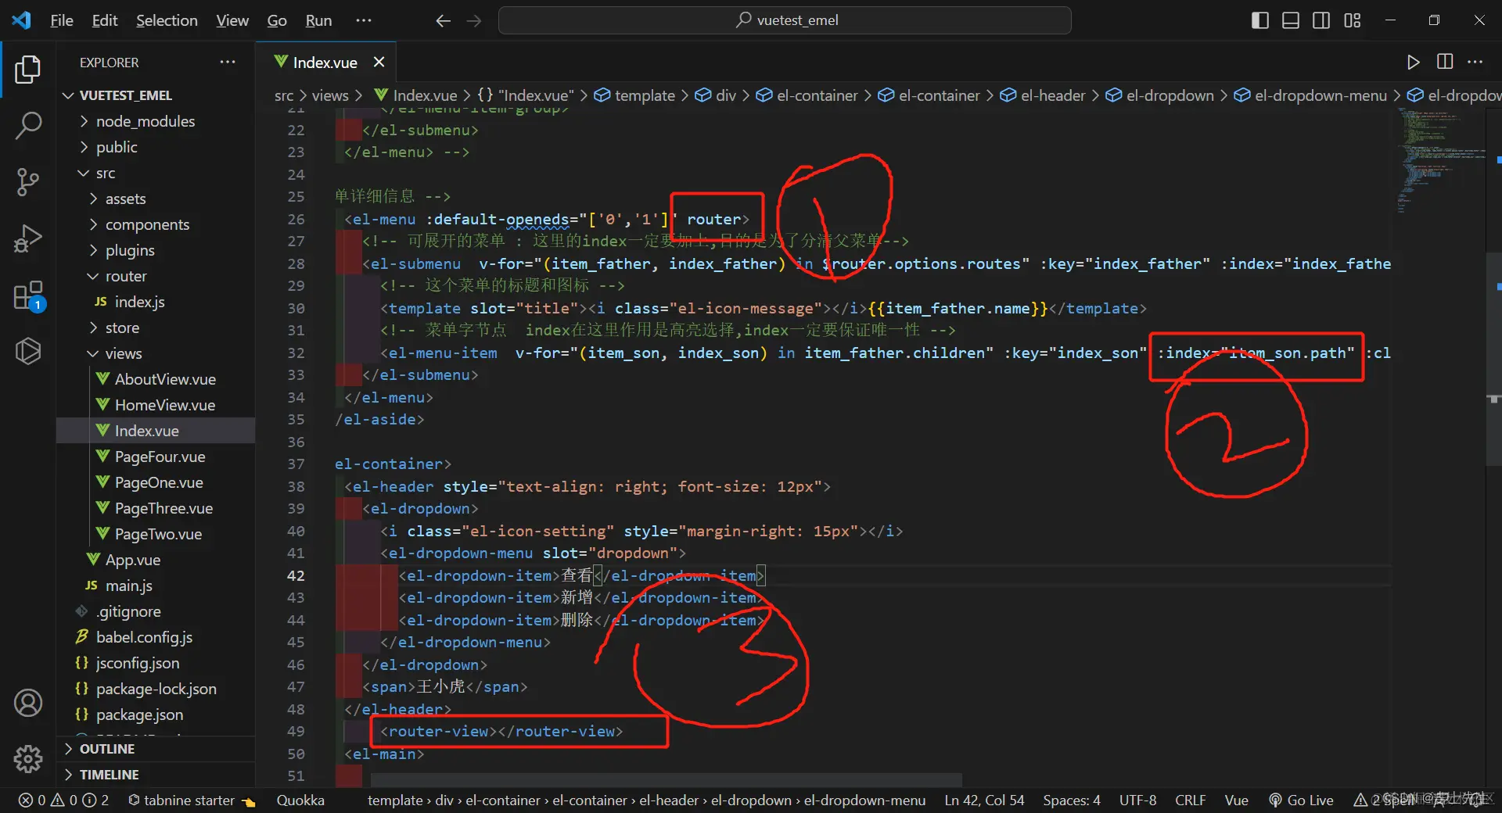Toggle the Secondary Side Bar
This screenshot has width=1502, height=813.
pyautogui.click(x=1321, y=20)
